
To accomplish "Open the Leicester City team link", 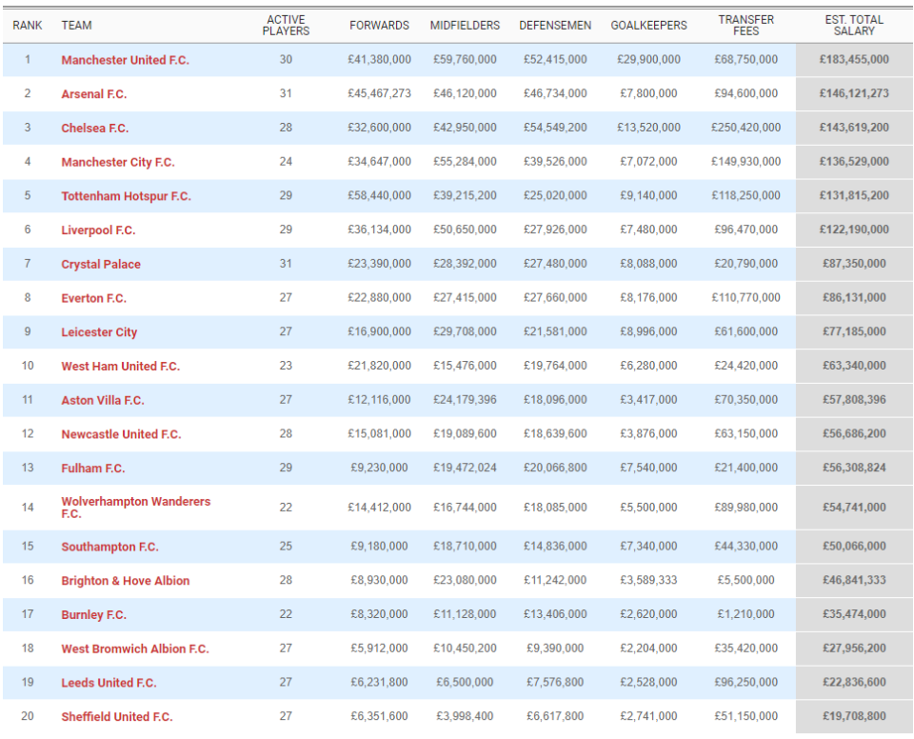I will 99,332.
